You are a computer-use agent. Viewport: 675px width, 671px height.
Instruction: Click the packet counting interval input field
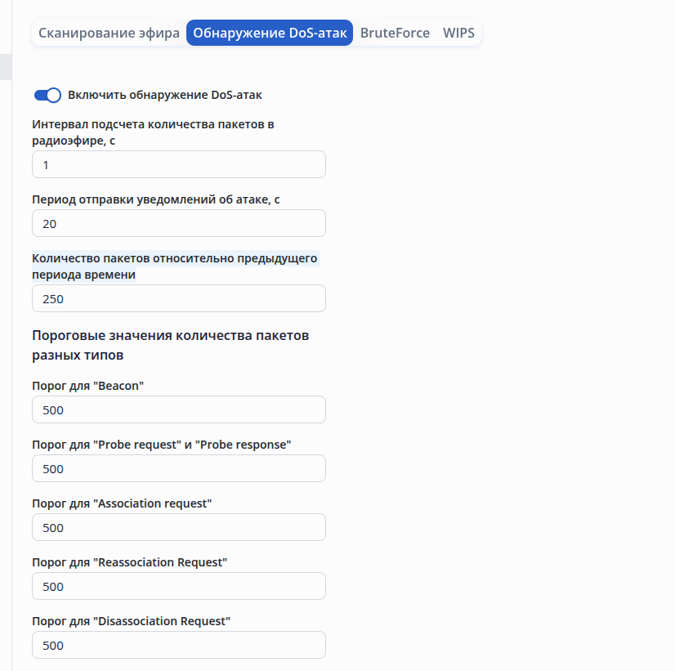coord(178,164)
